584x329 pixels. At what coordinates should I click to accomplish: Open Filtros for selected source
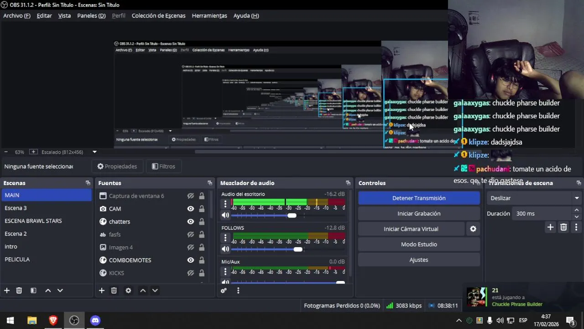click(x=163, y=166)
